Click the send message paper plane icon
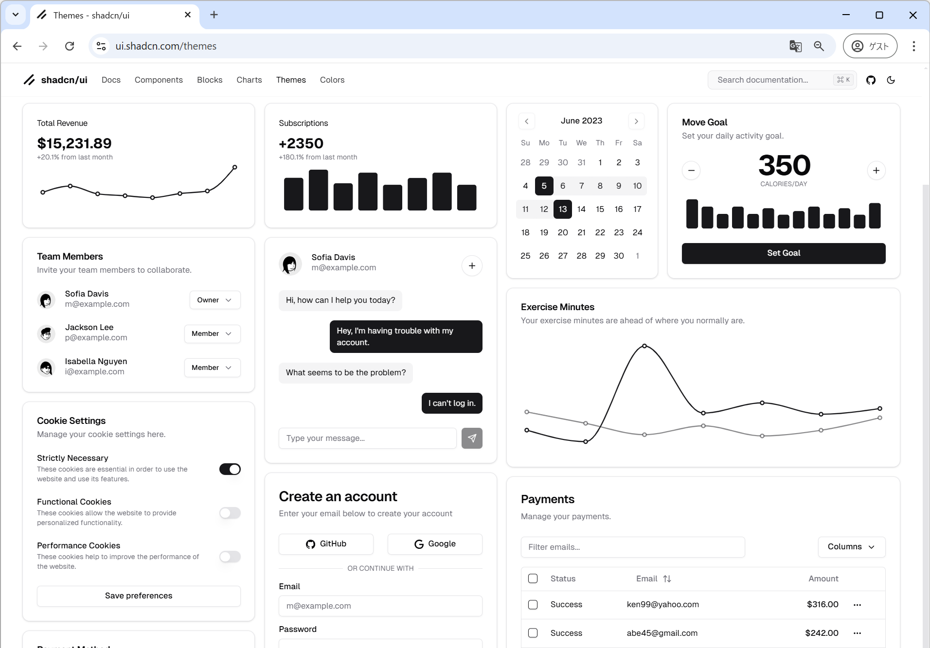 [471, 438]
